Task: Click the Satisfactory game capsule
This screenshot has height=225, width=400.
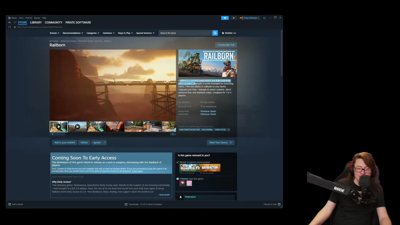Action: pos(210,168)
